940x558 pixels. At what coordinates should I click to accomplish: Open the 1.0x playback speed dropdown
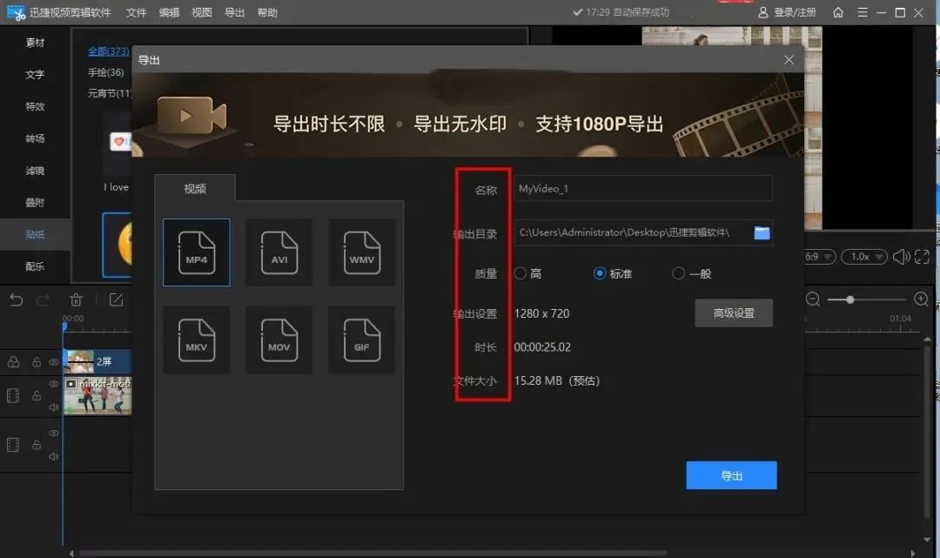[x=863, y=256]
